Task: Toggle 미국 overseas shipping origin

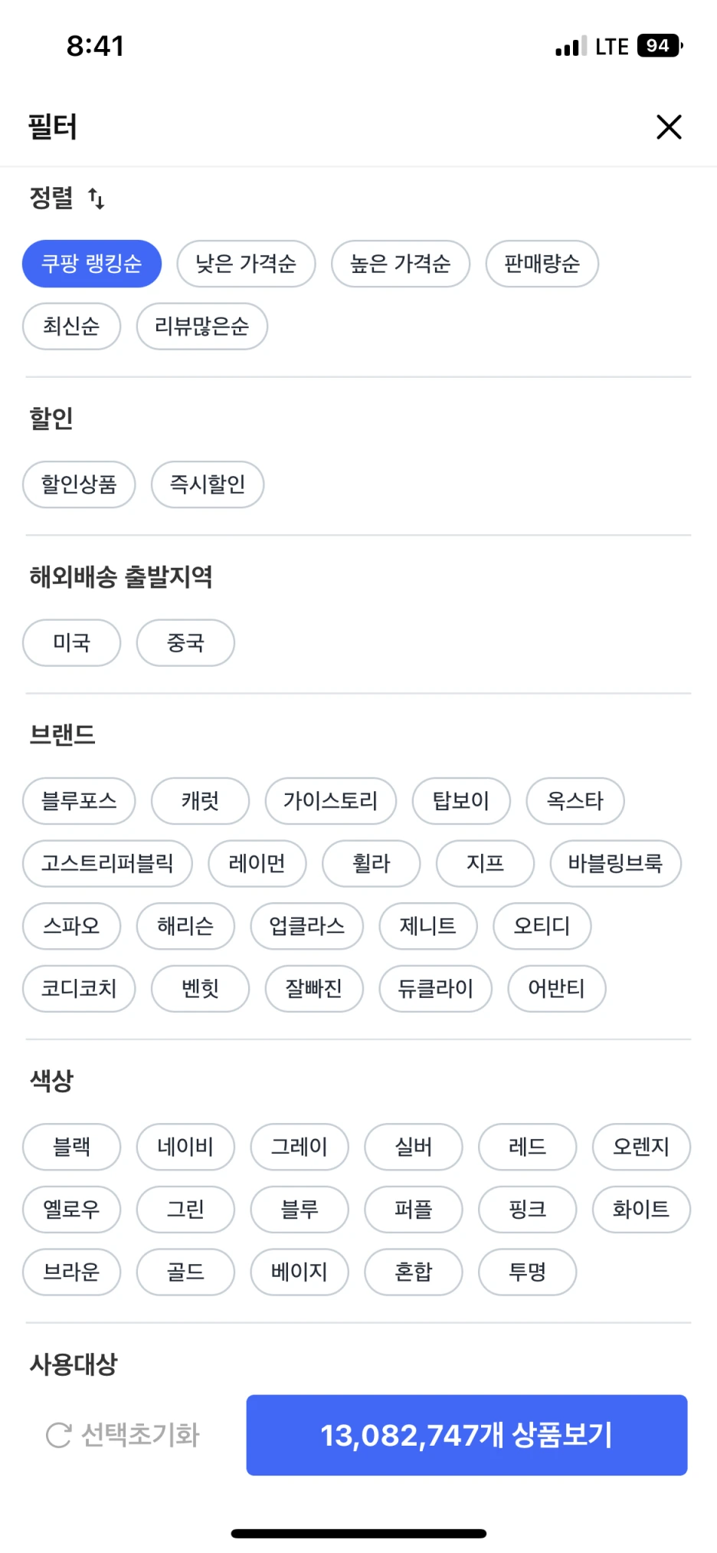Action: point(72,643)
